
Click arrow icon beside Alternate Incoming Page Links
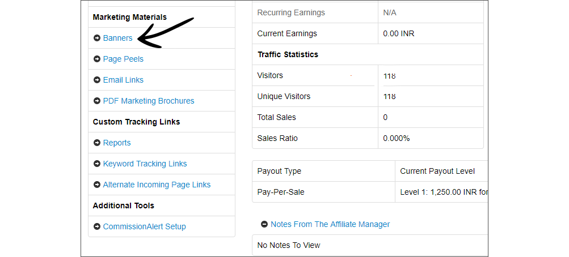(97, 185)
